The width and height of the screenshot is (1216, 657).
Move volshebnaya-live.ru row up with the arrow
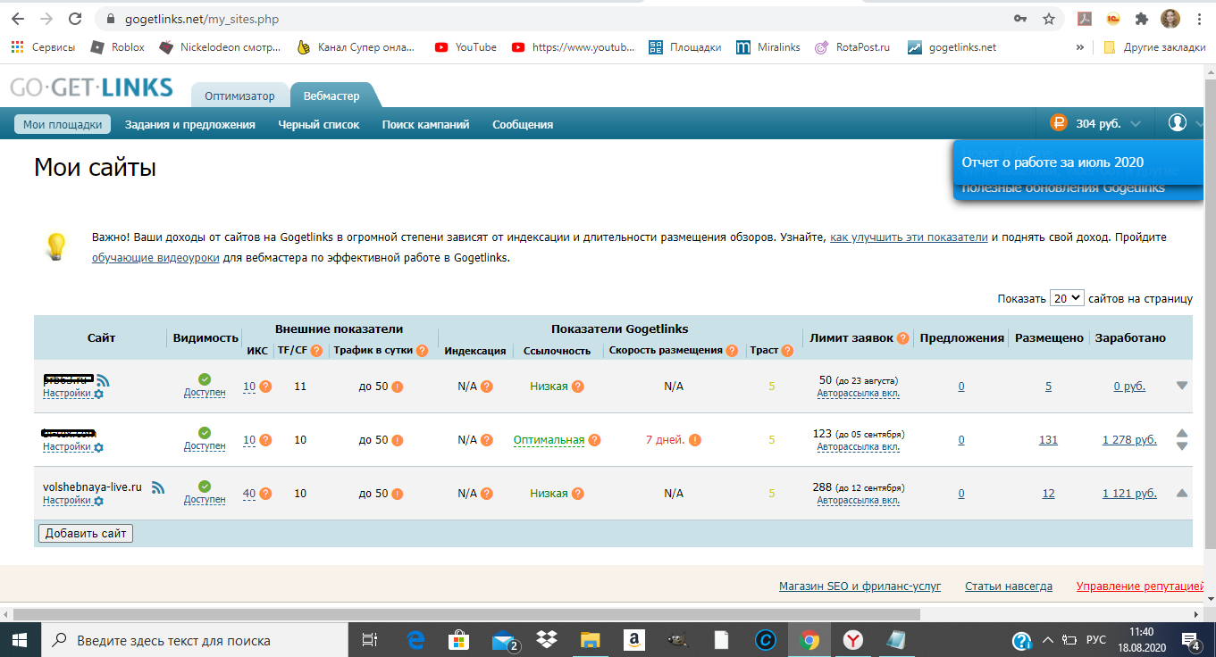point(1182,493)
